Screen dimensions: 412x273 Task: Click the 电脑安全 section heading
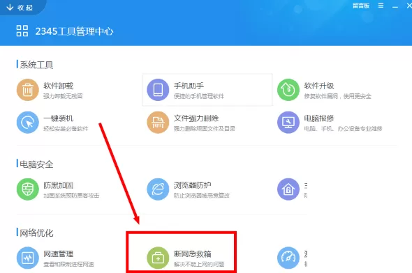[36, 164]
